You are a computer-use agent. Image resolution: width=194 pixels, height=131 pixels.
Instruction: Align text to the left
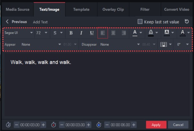click(x=103, y=33)
